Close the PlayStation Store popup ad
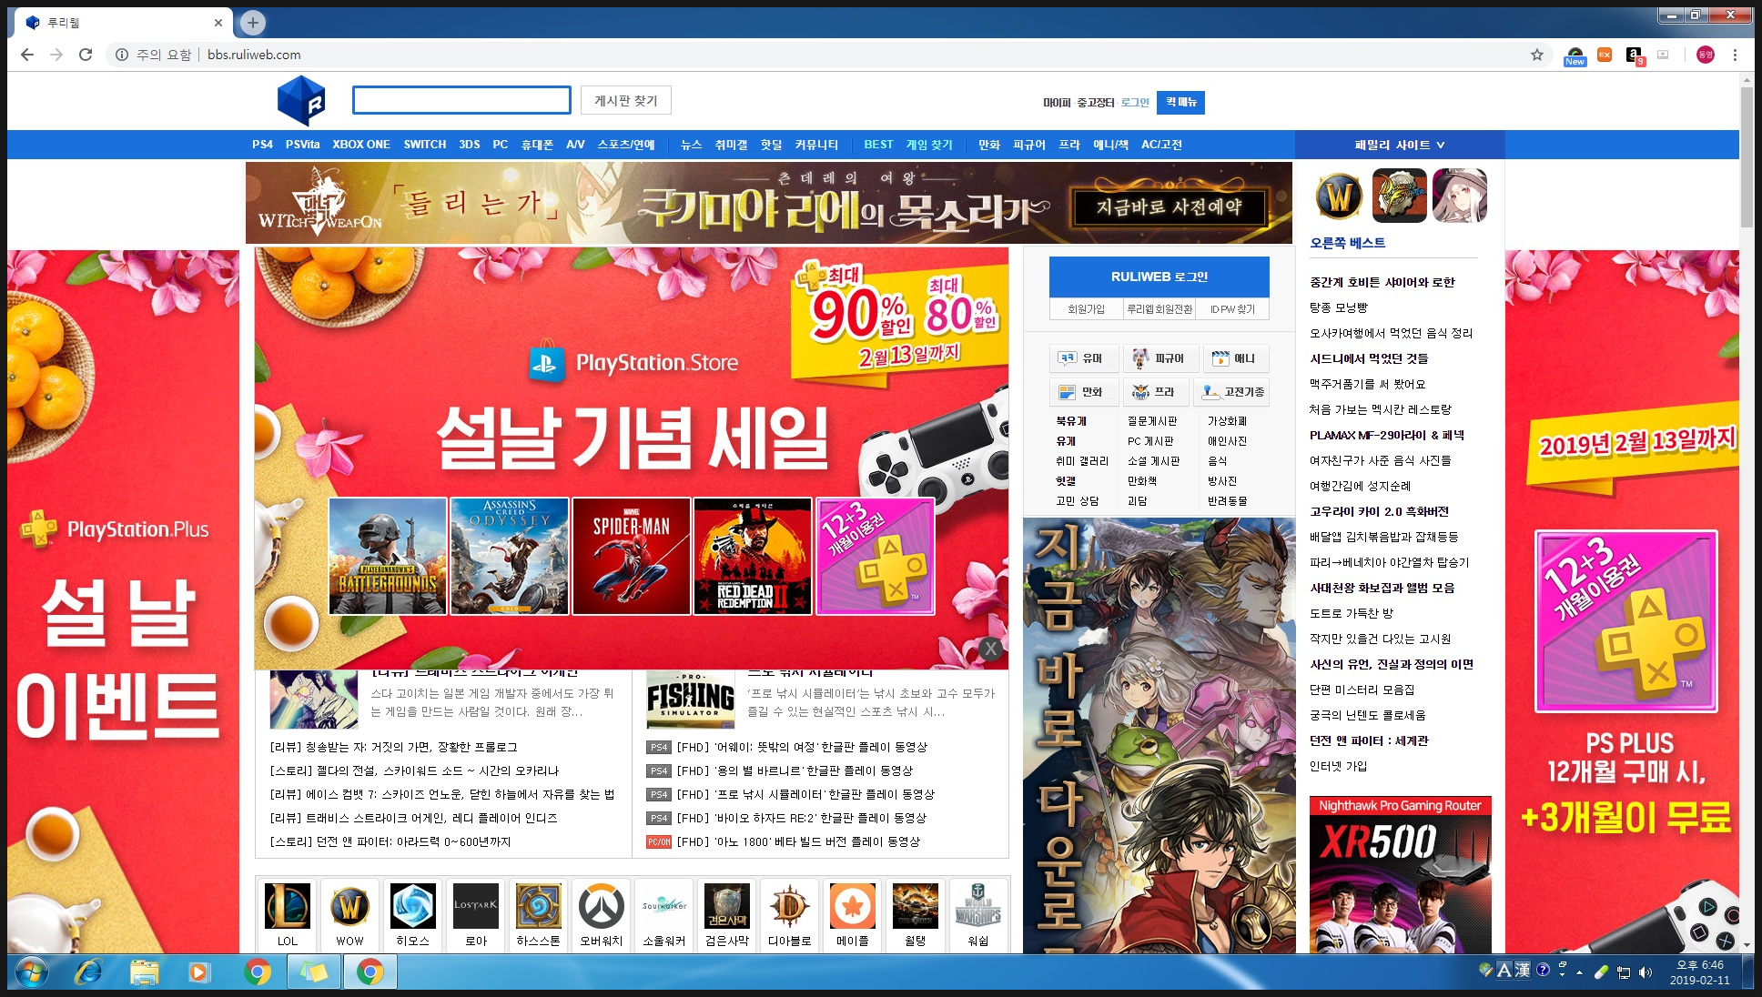Image resolution: width=1762 pixels, height=997 pixels. point(991,649)
